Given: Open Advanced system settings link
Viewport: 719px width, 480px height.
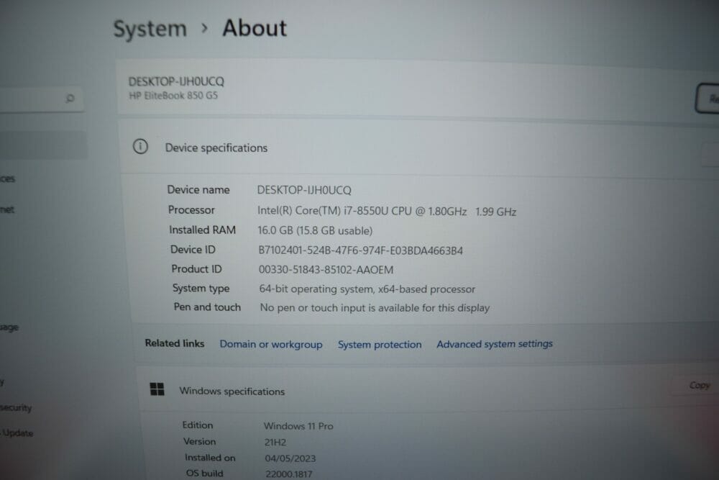Looking at the screenshot, I should 495,344.
